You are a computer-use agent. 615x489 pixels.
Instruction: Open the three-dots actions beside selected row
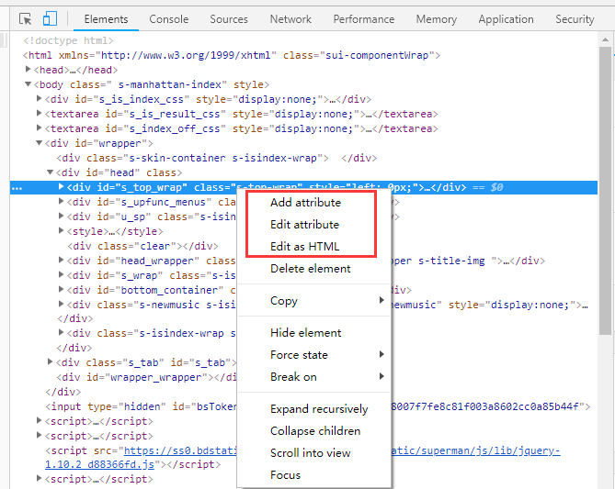[17, 188]
